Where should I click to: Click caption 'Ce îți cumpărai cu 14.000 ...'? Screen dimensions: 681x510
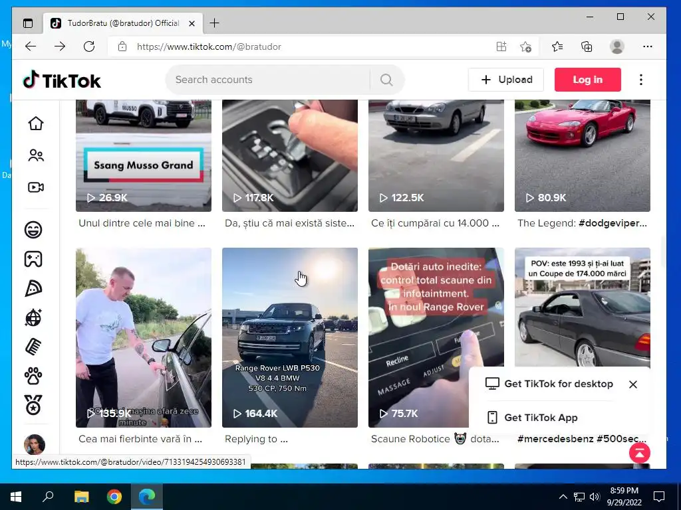pyautogui.click(x=435, y=223)
